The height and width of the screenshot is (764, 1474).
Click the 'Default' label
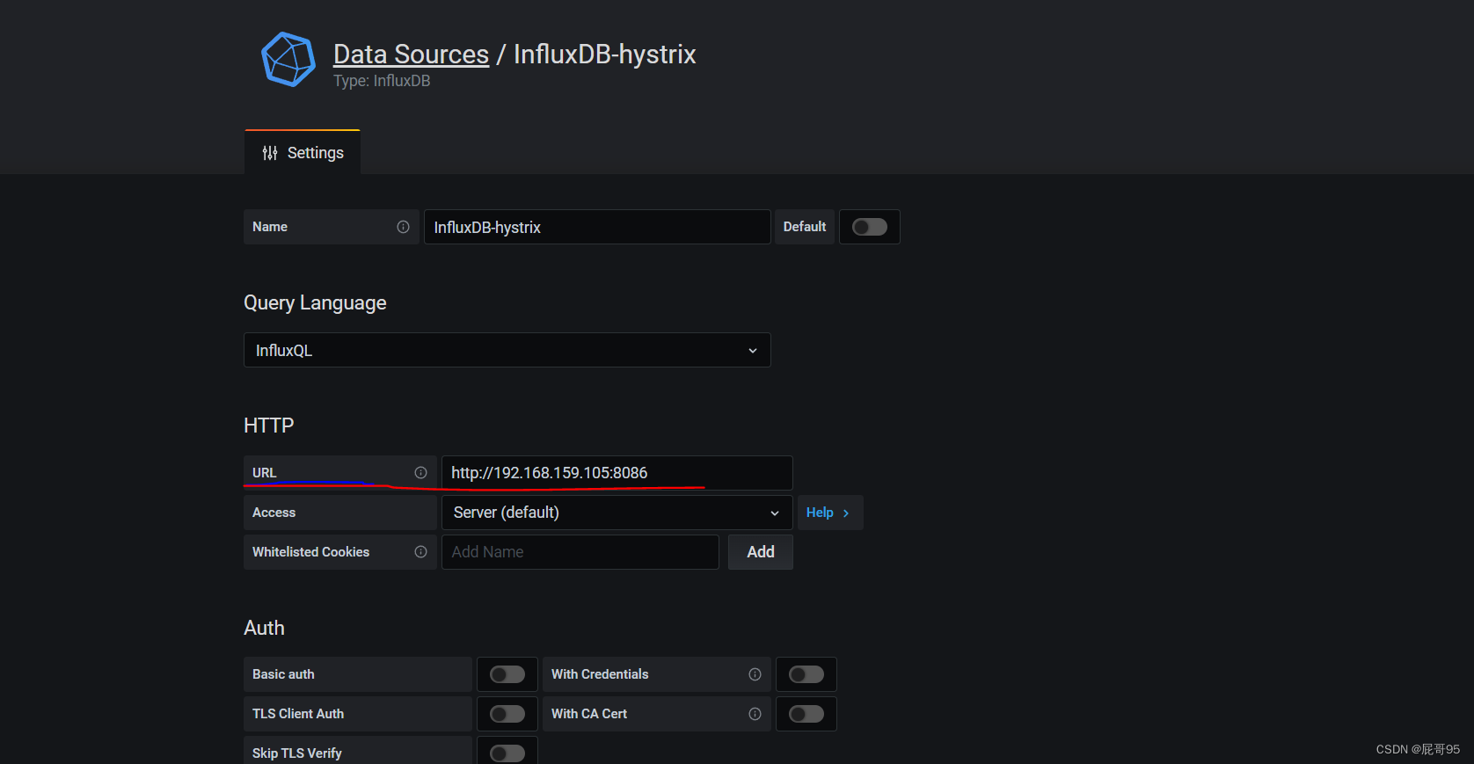click(805, 227)
